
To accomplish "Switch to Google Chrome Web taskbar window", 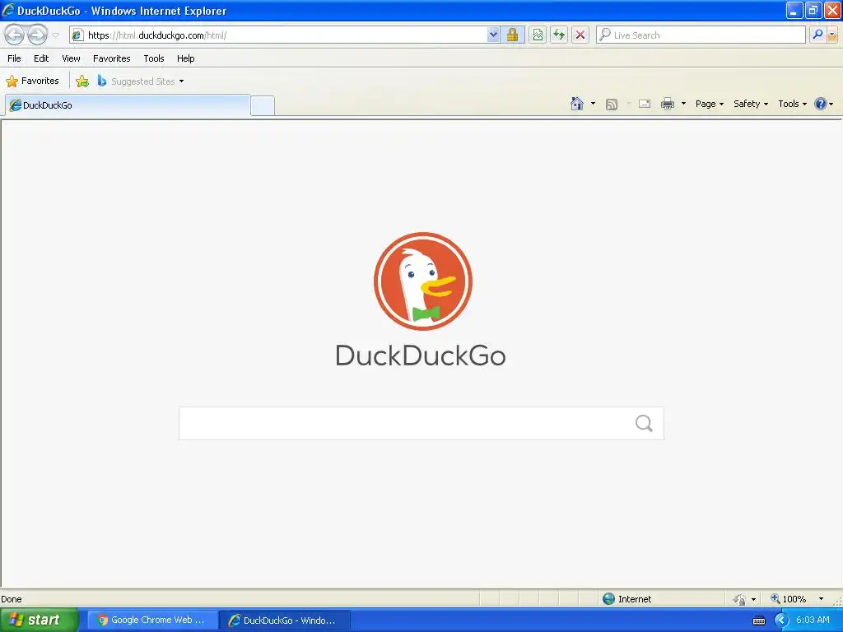I will click(x=152, y=620).
